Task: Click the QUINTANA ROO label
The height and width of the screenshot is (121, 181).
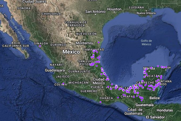Action: click(x=164, y=83)
